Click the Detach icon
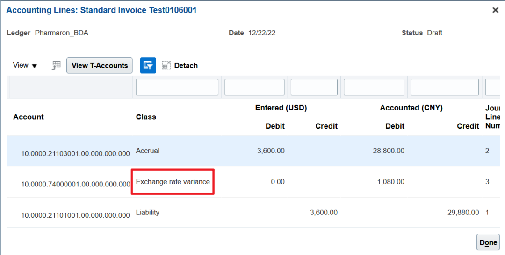The height and width of the screenshot is (255, 505). 166,66
